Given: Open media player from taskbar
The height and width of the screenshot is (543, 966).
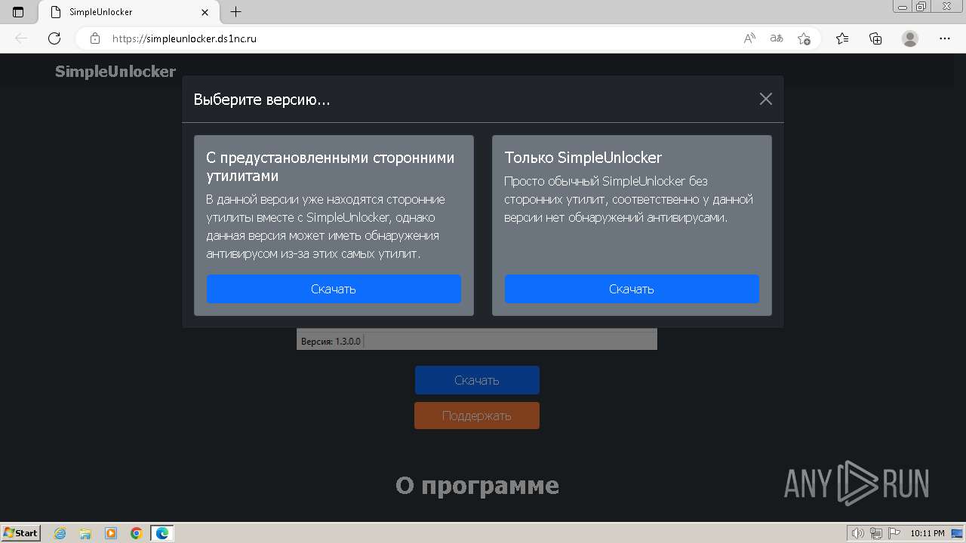Looking at the screenshot, I should pos(111,533).
